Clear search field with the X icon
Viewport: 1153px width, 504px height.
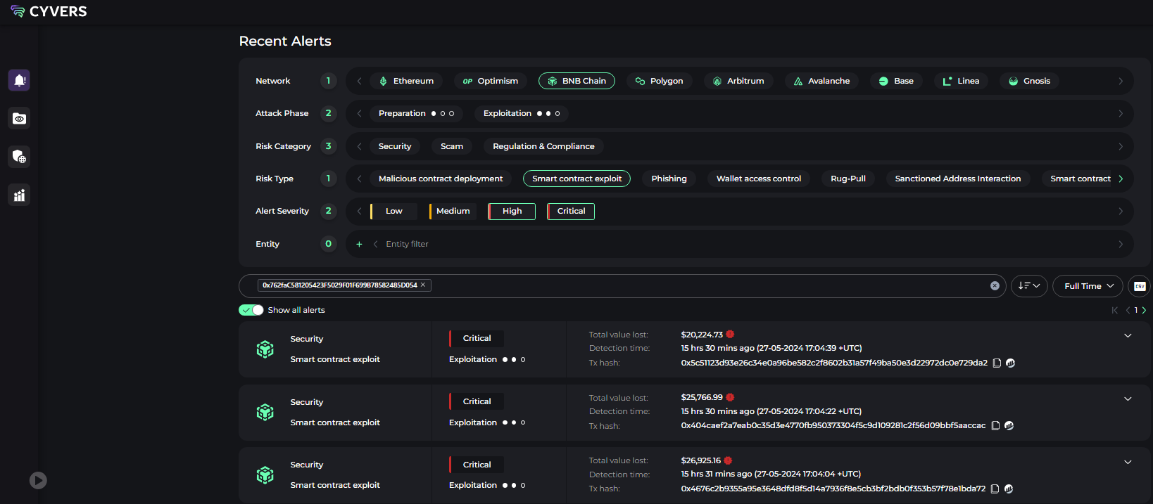pyautogui.click(x=995, y=285)
